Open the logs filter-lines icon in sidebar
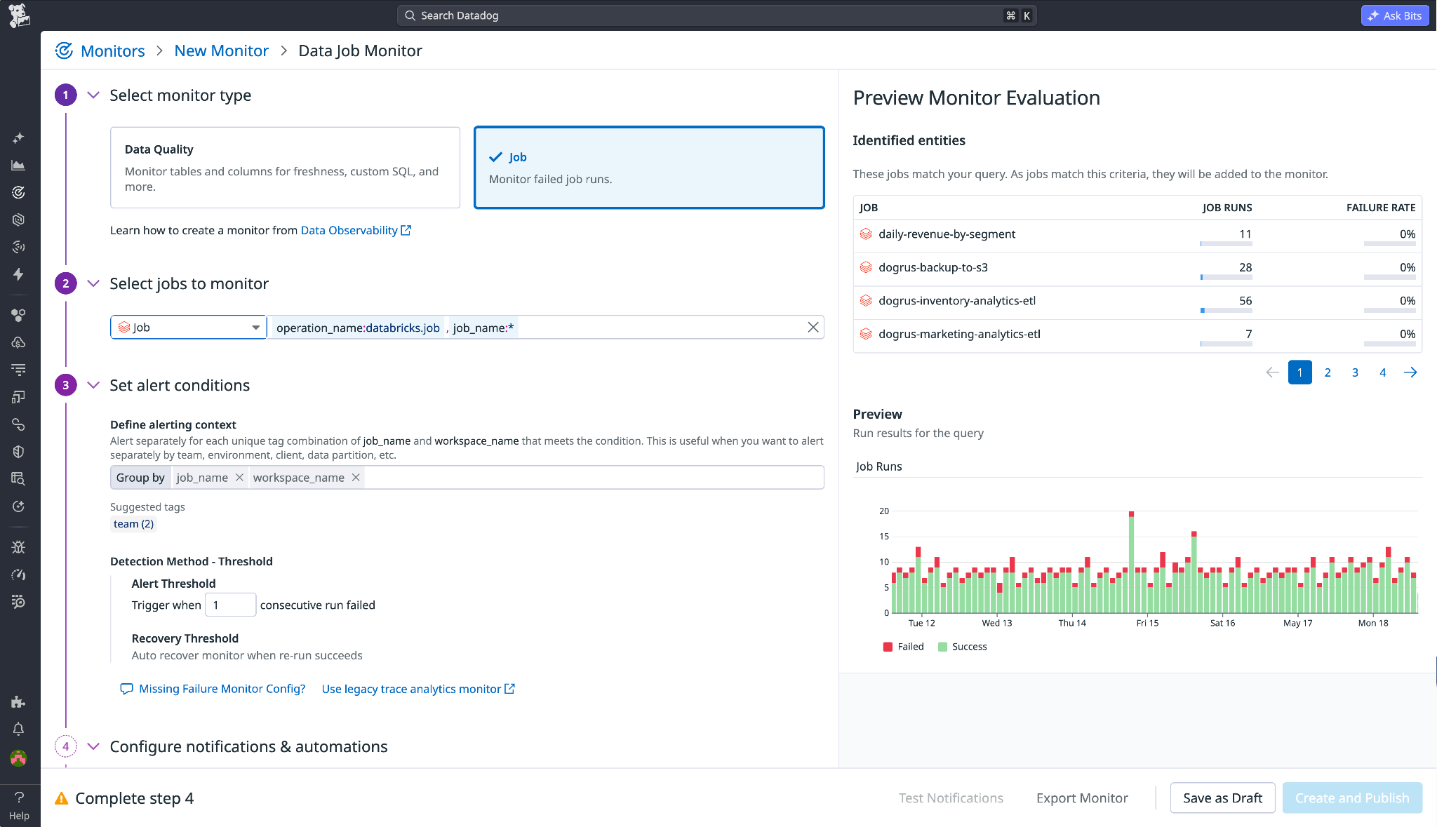Image resolution: width=1437 pixels, height=827 pixels. coord(18,370)
